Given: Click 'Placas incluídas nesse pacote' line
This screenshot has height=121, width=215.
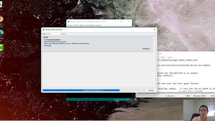Looking at the screenshot, I should coord(55,42).
